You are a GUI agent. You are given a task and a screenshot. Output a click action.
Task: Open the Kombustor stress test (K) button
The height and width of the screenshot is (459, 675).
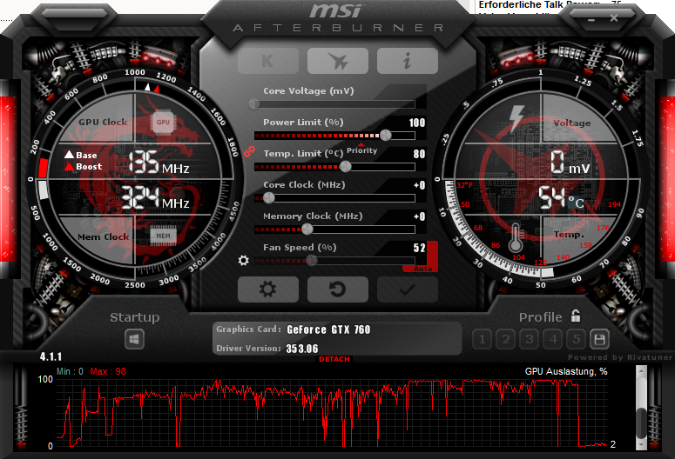click(x=267, y=61)
